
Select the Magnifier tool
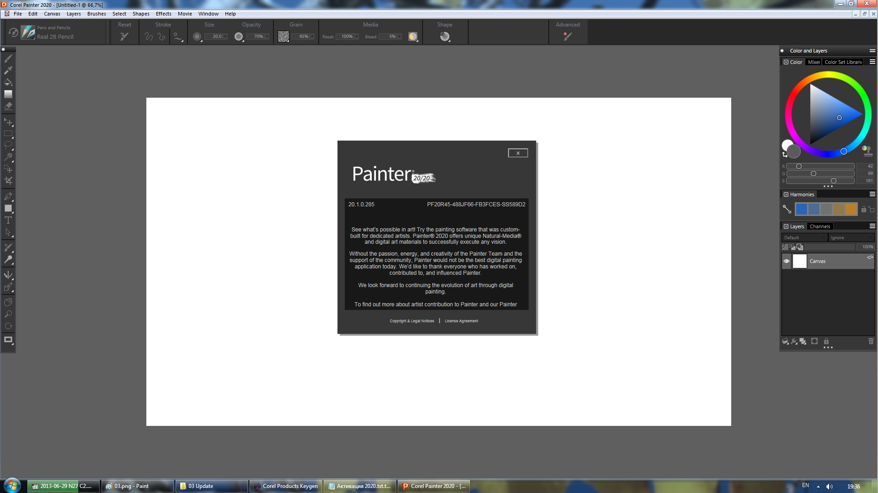[x=8, y=314]
